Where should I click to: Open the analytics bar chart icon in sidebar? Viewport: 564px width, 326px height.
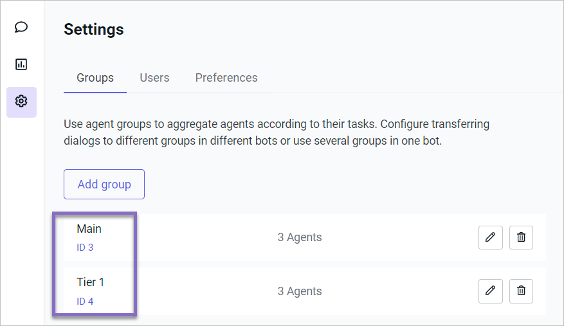[x=21, y=64]
